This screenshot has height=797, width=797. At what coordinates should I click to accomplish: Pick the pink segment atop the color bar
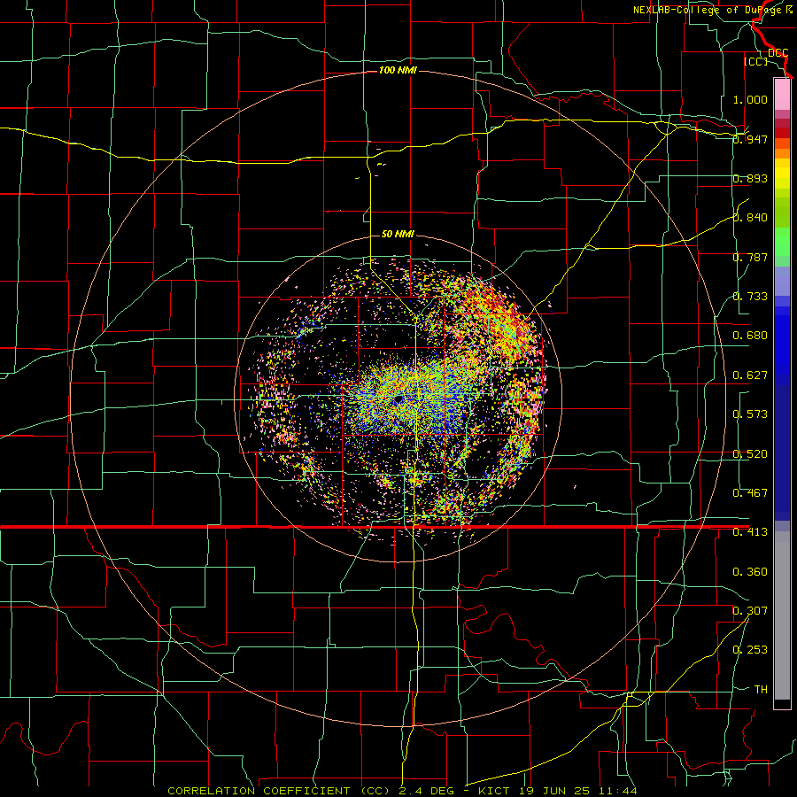[x=782, y=94]
